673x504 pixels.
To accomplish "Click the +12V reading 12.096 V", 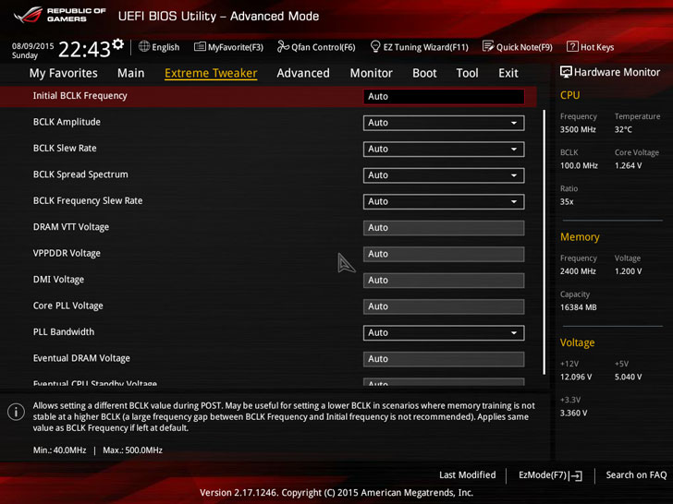I will click(x=576, y=378).
